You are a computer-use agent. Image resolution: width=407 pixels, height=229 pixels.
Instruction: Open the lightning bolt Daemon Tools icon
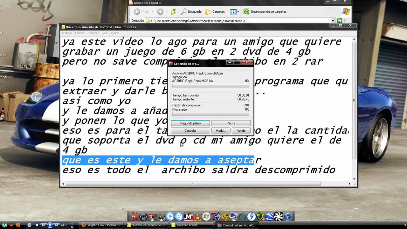(x=252, y=217)
